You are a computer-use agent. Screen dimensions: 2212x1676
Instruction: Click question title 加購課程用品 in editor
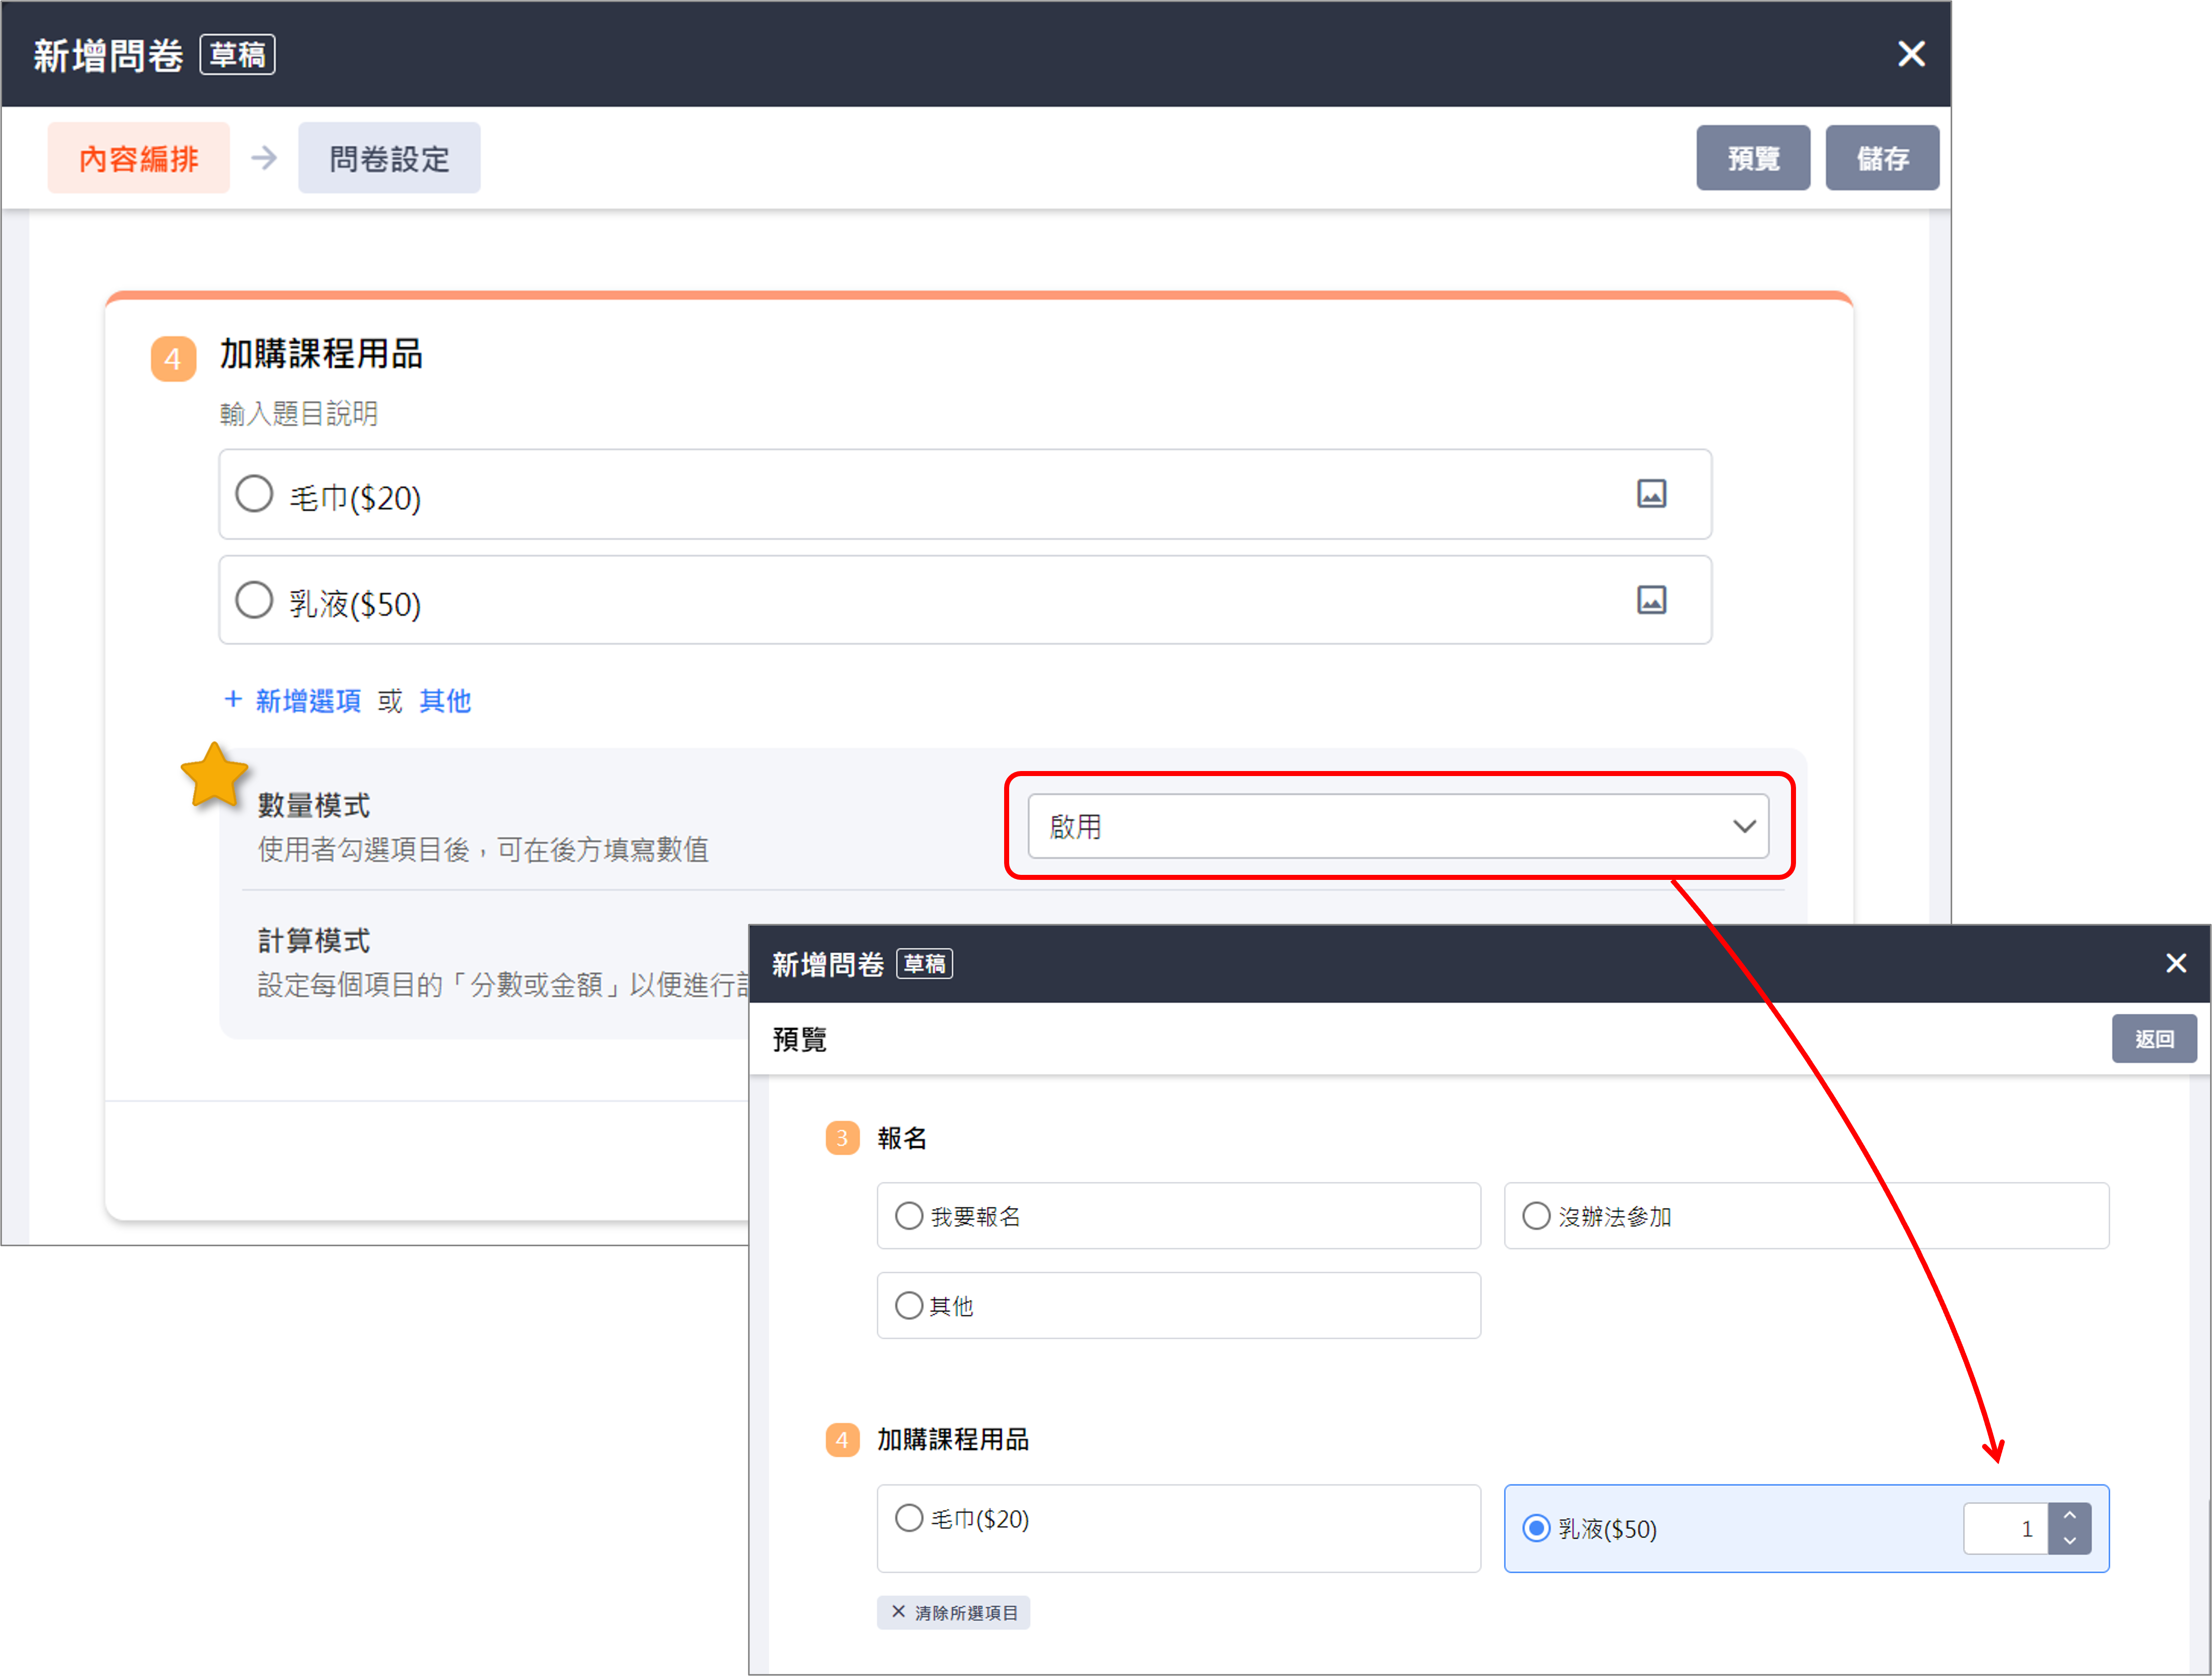(x=321, y=354)
